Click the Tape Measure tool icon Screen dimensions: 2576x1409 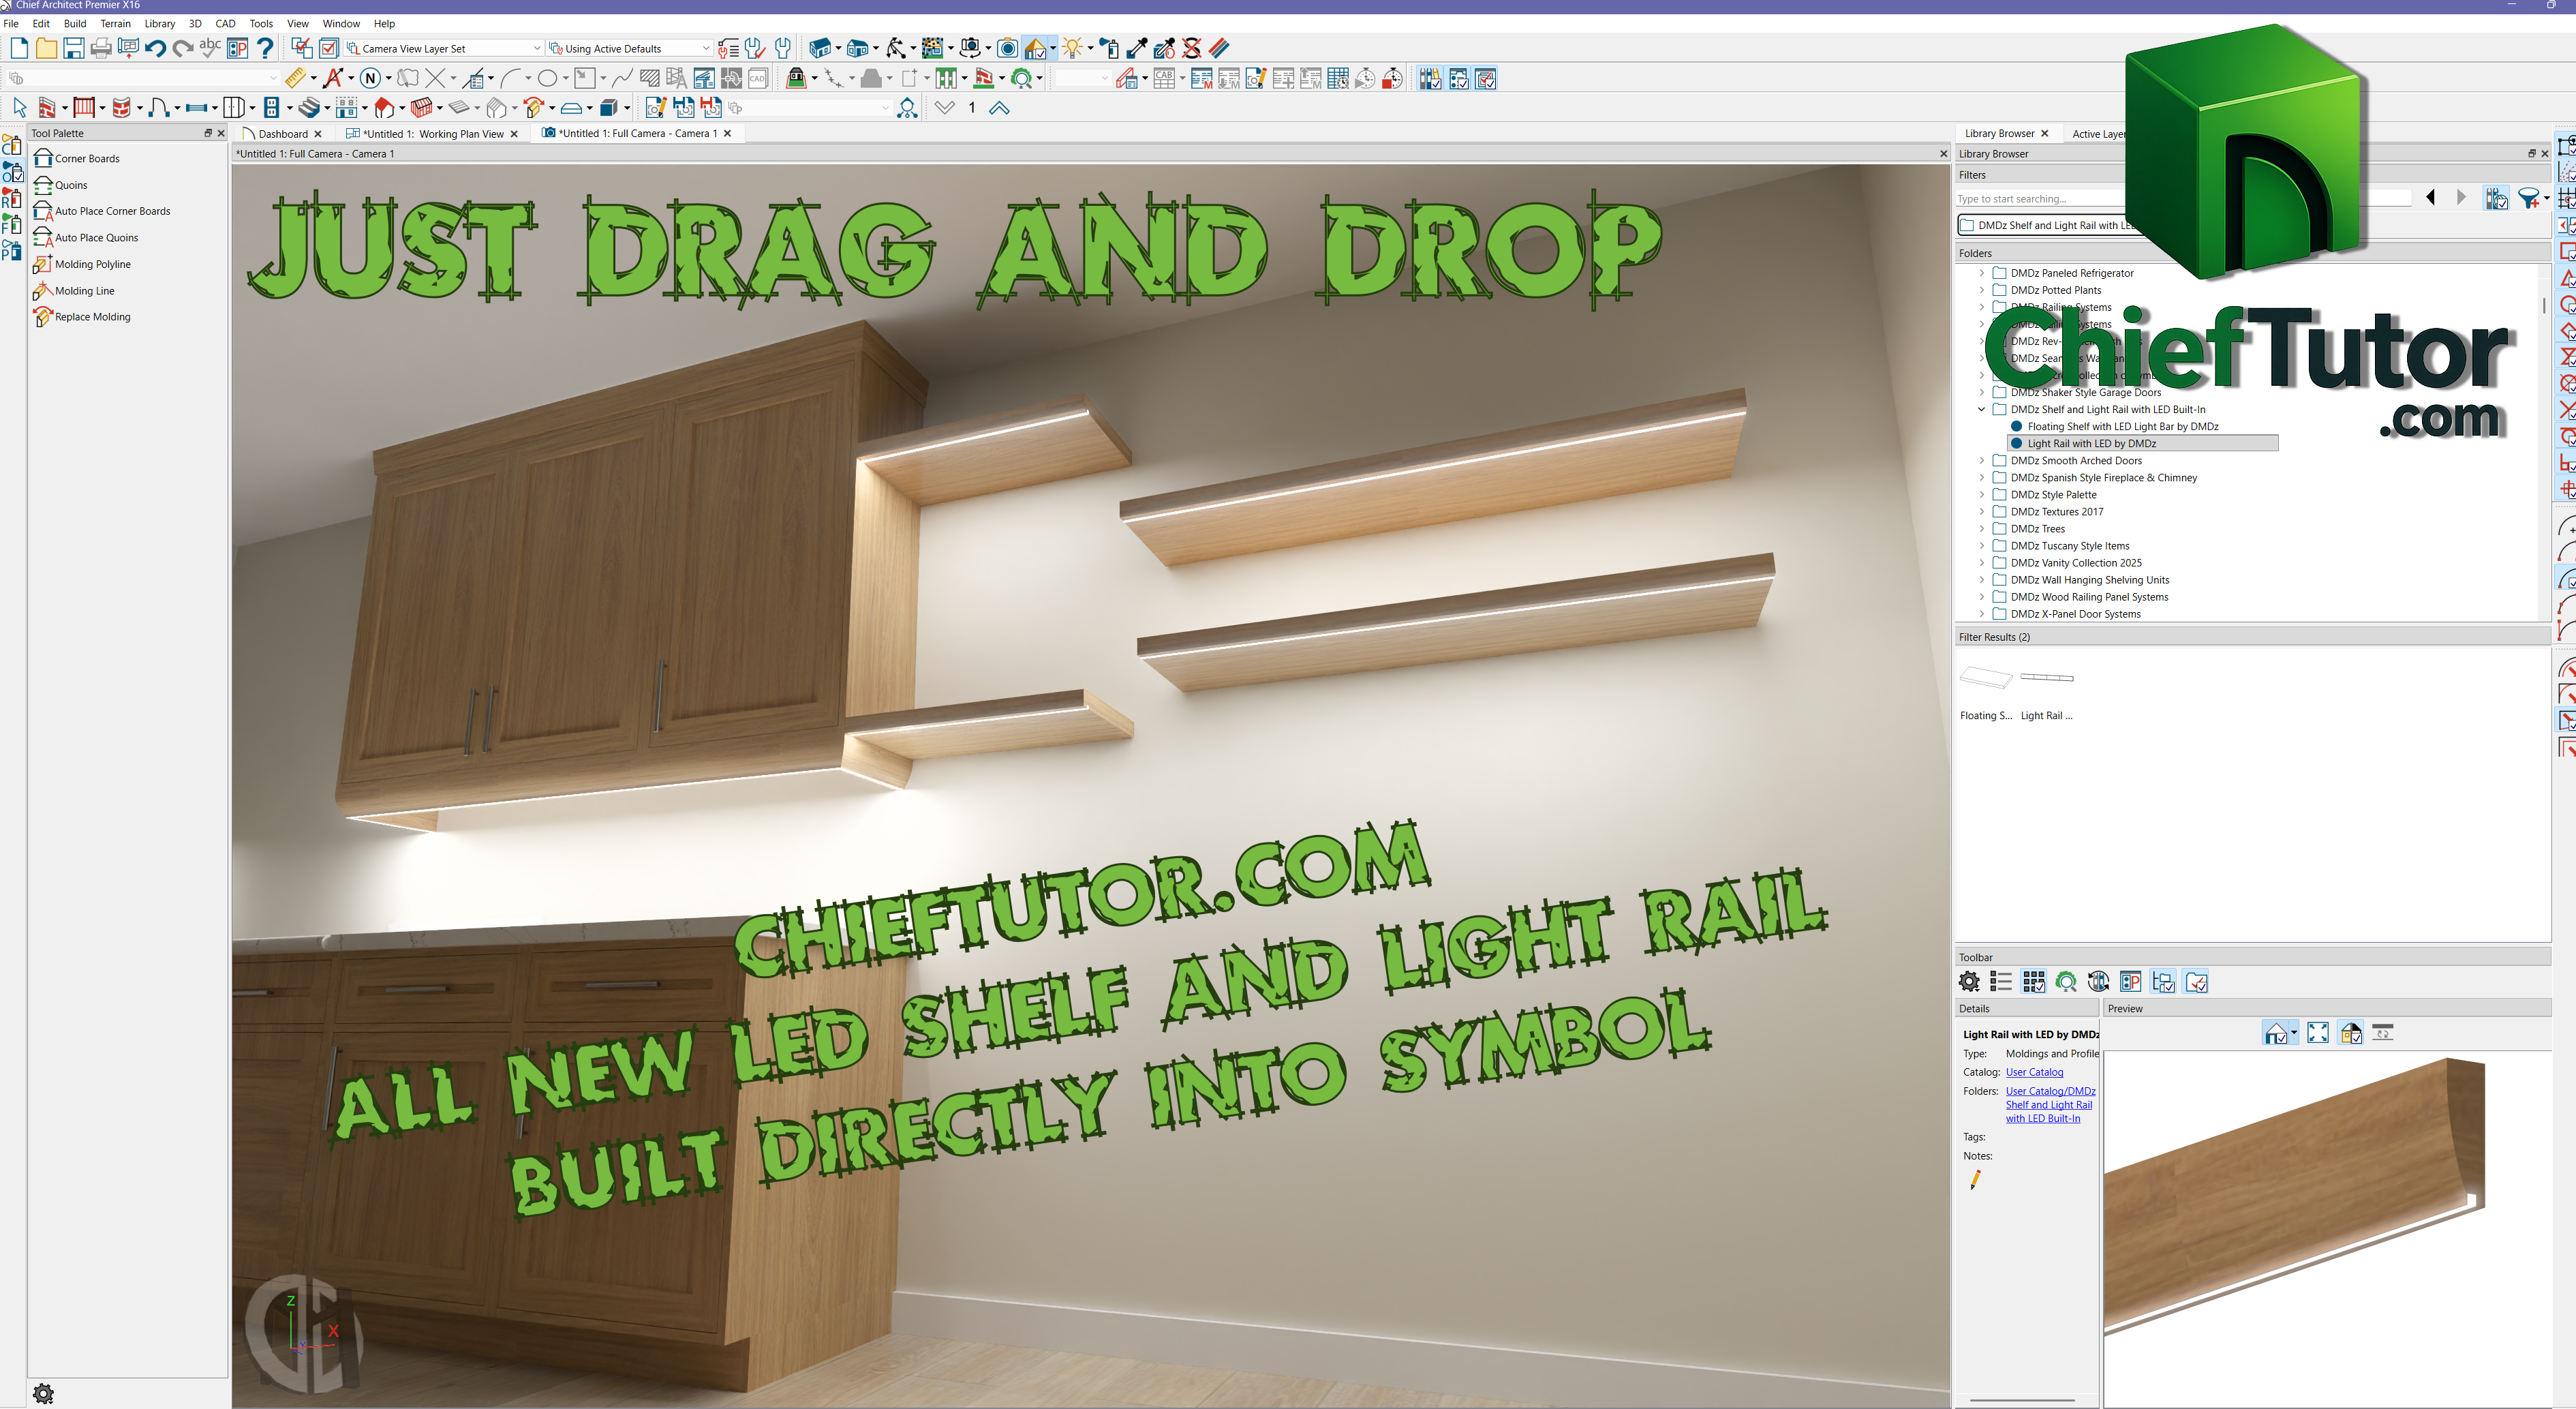pyautogui.click(x=294, y=78)
